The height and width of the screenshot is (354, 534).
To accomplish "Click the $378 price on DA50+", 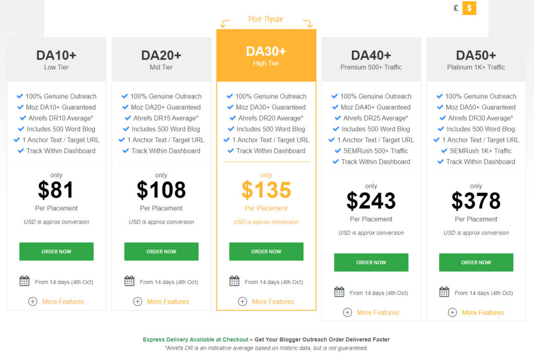I will click(x=476, y=201).
